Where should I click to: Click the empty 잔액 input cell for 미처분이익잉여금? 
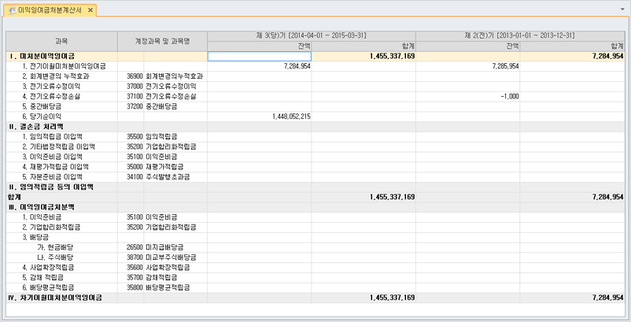click(259, 57)
